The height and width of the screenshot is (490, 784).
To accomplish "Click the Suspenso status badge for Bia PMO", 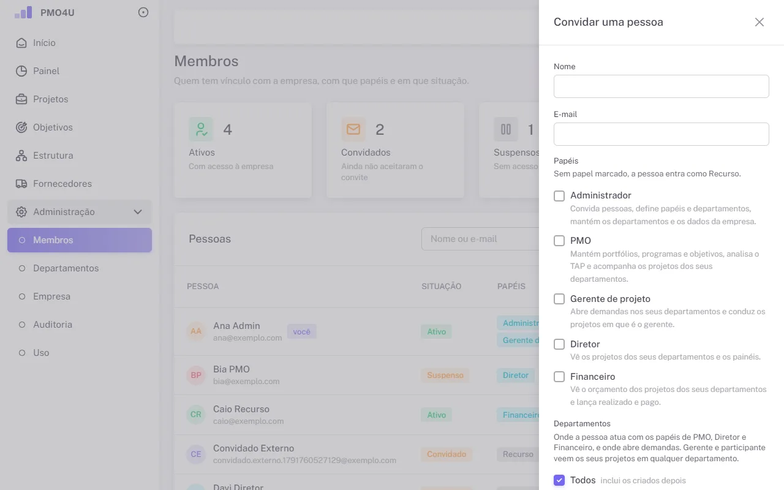I will [445, 375].
